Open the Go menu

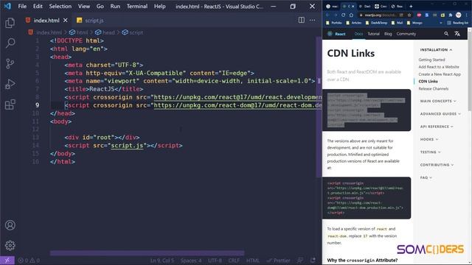[100, 6]
